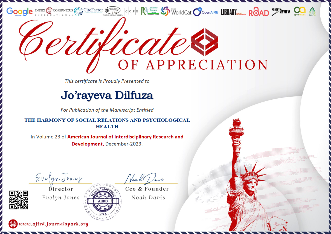This screenshot has height=234, width=331.
Task: Click the open access logo
Action: [299, 11]
